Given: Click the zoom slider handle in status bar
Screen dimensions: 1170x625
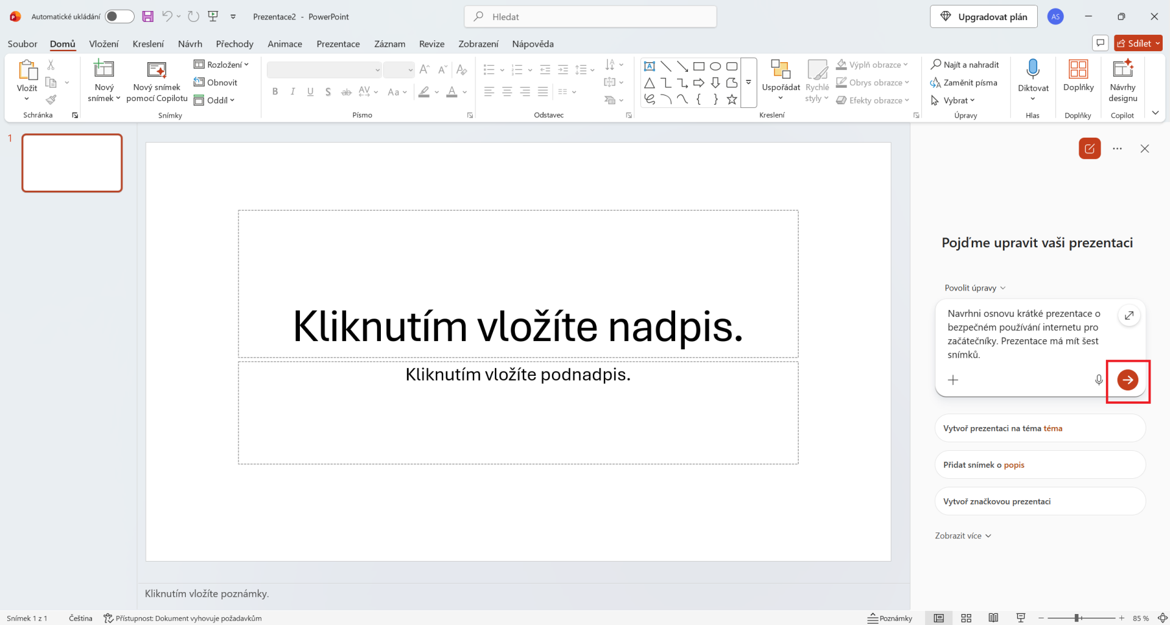Looking at the screenshot, I should tap(1077, 618).
